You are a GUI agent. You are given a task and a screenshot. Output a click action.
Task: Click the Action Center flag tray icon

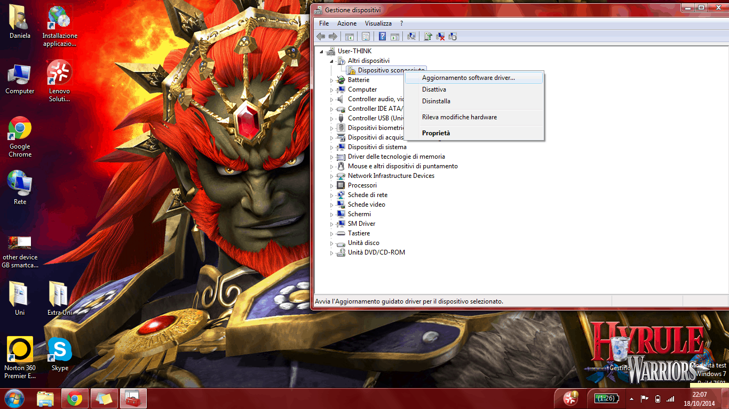pos(645,398)
